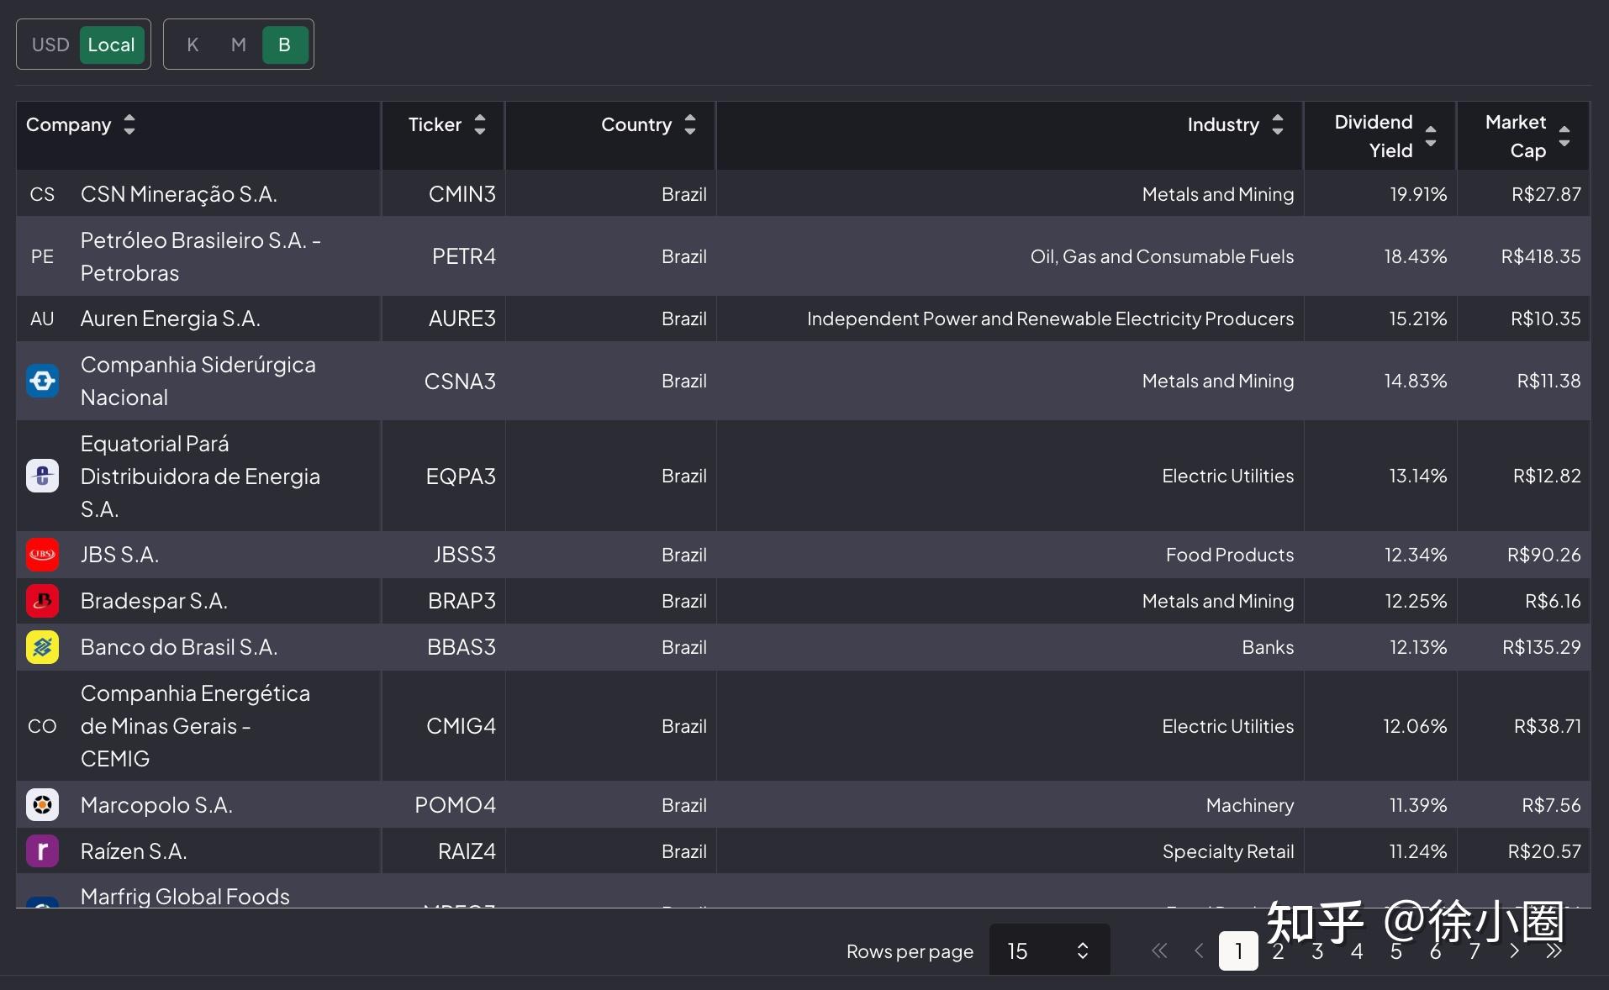Open the Petróleo Brasileiro S.A. company link
Screen dimensions: 1609x990
[x=200, y=256]
